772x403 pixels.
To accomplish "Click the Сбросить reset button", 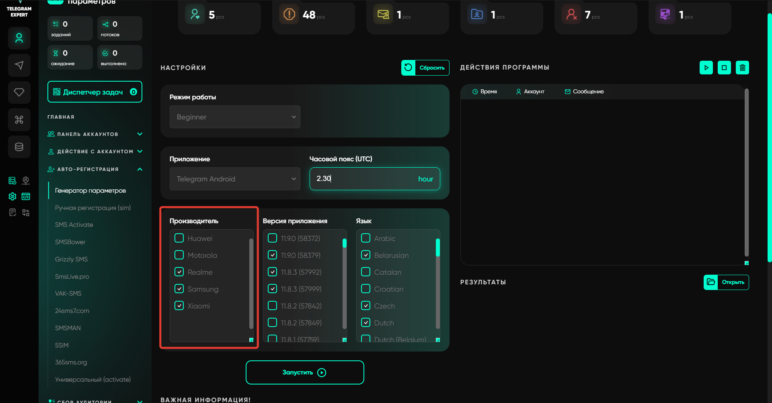I will 425,68.
